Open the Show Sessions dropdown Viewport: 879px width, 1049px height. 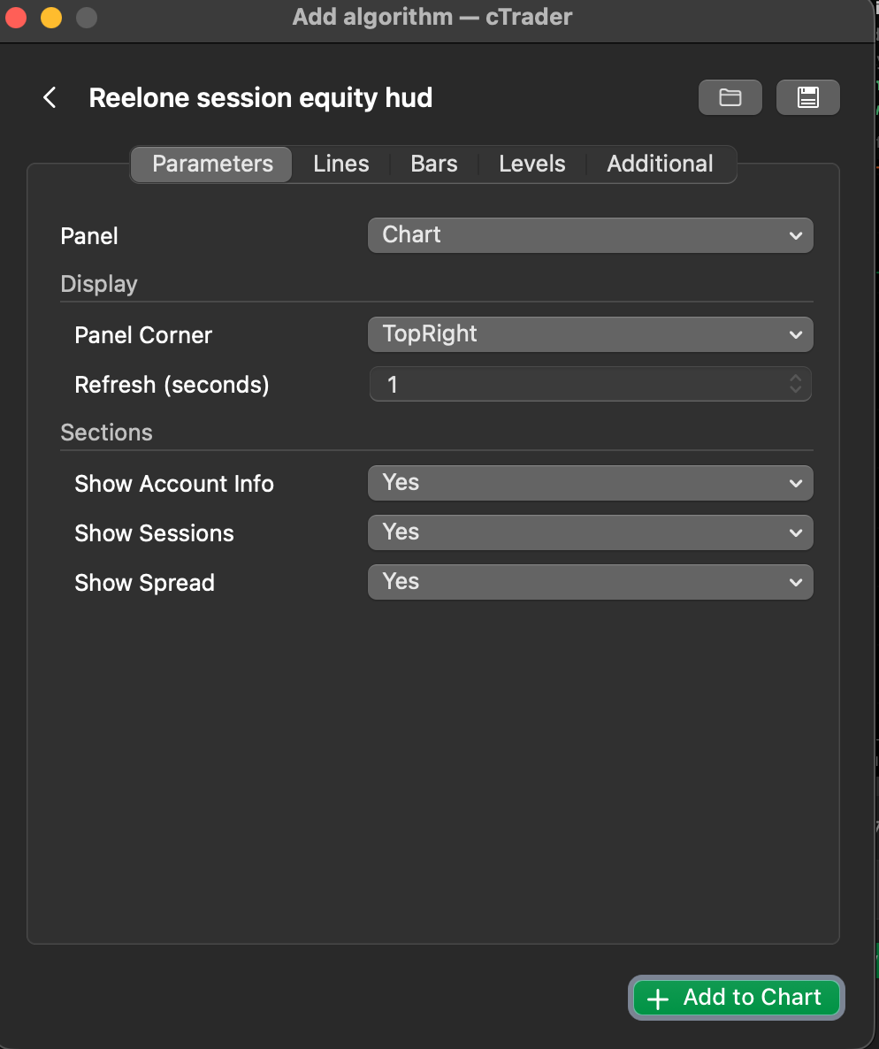tap(591, 532)
